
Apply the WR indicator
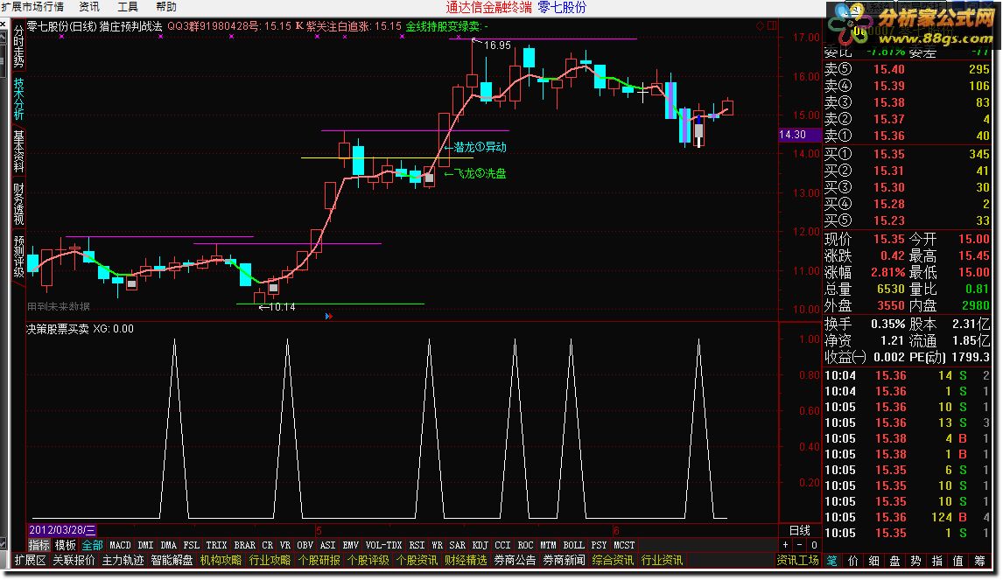coord(438,545)
